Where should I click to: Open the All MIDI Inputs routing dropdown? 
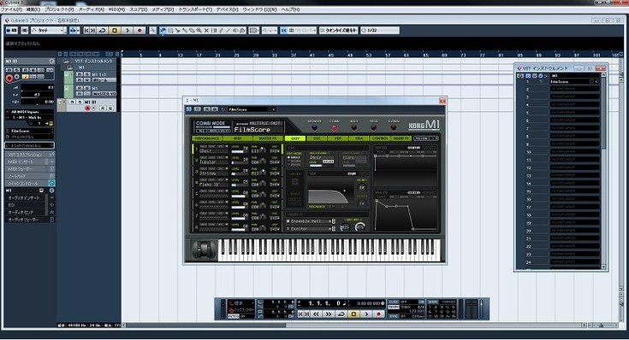[29, 112]
